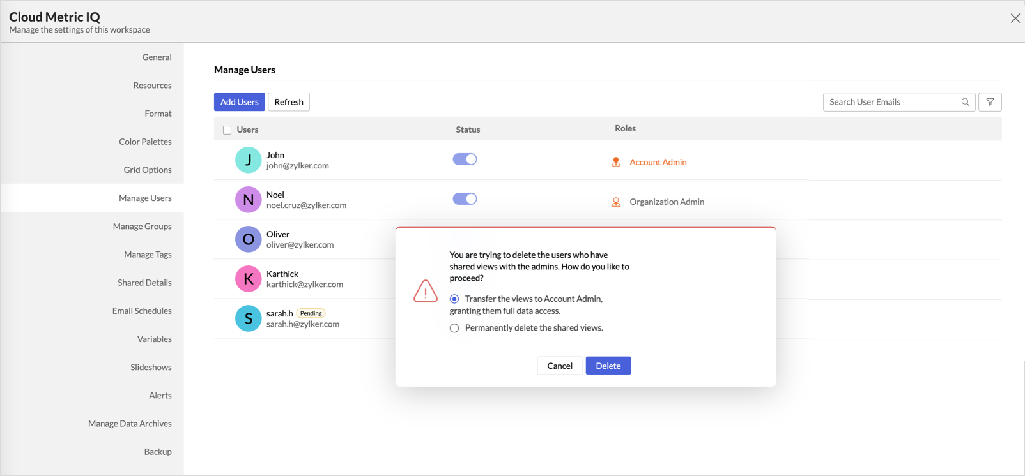Screen dimensions: 1025x476
Task: Click sarah.h@zylker.com email text
Action: coord(303,324)
